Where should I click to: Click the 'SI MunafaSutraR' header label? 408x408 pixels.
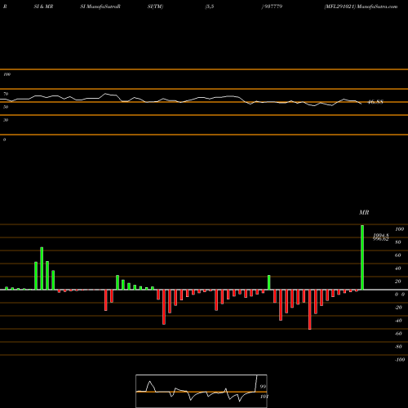tap(100, 7)
